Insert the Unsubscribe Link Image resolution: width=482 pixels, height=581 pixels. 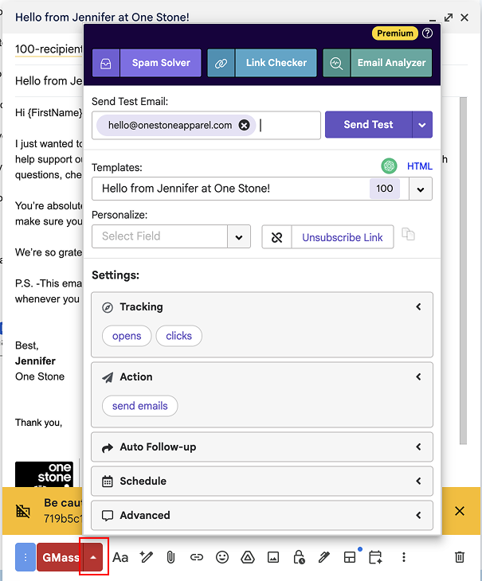[343, 237]
